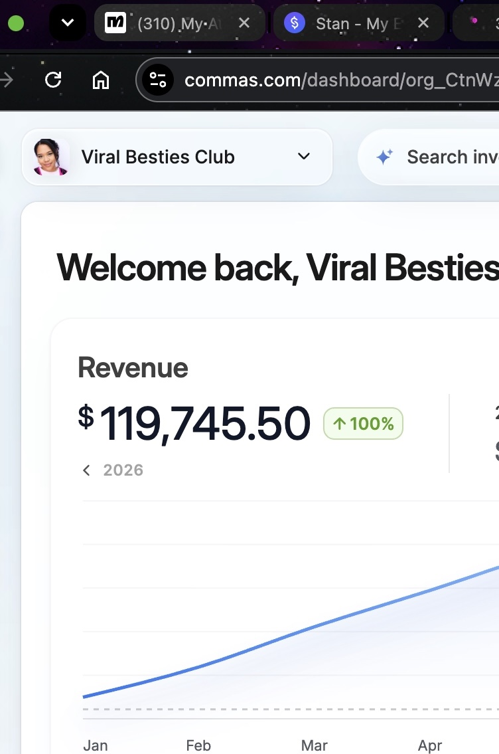This screenshot has width=499, height=754.
Task: Click the Search sparkle icon
Action: pyautogui.click(x=384, y=157)
